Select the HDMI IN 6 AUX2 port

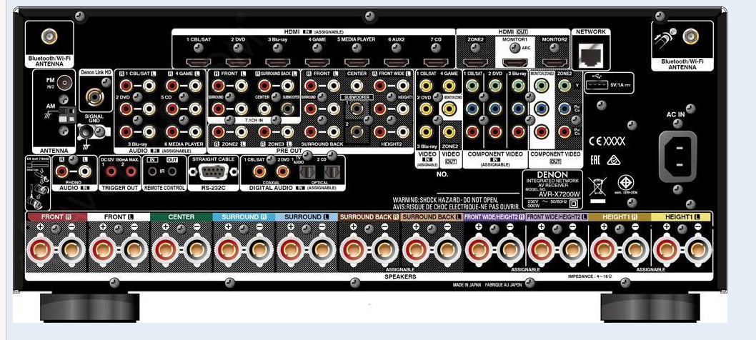396,62
